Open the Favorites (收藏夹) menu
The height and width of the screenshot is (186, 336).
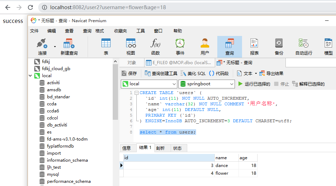click(120, 31)
